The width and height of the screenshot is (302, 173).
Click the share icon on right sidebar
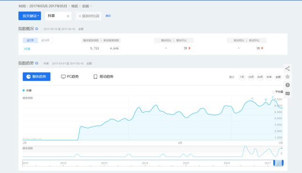pos(287,68)
